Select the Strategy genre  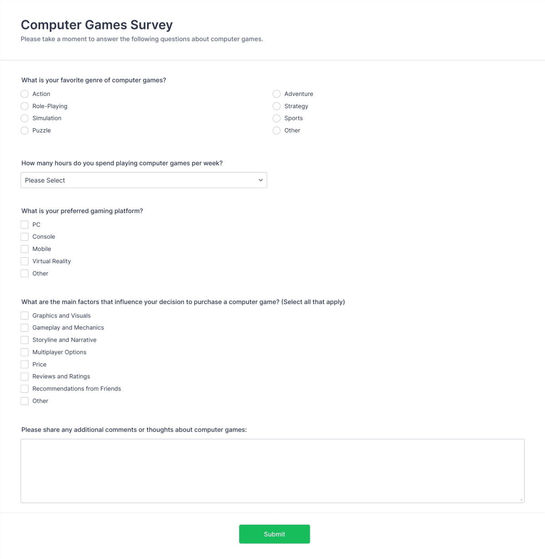point(277,106)
